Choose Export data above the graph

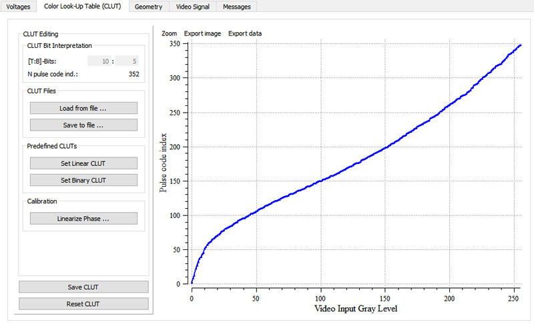245,33
